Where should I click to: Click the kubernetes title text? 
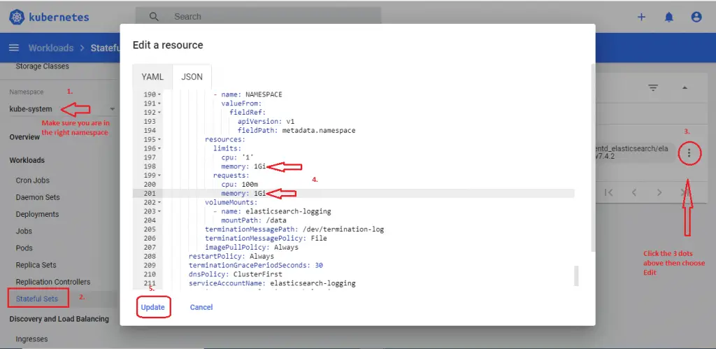point(59,17)
